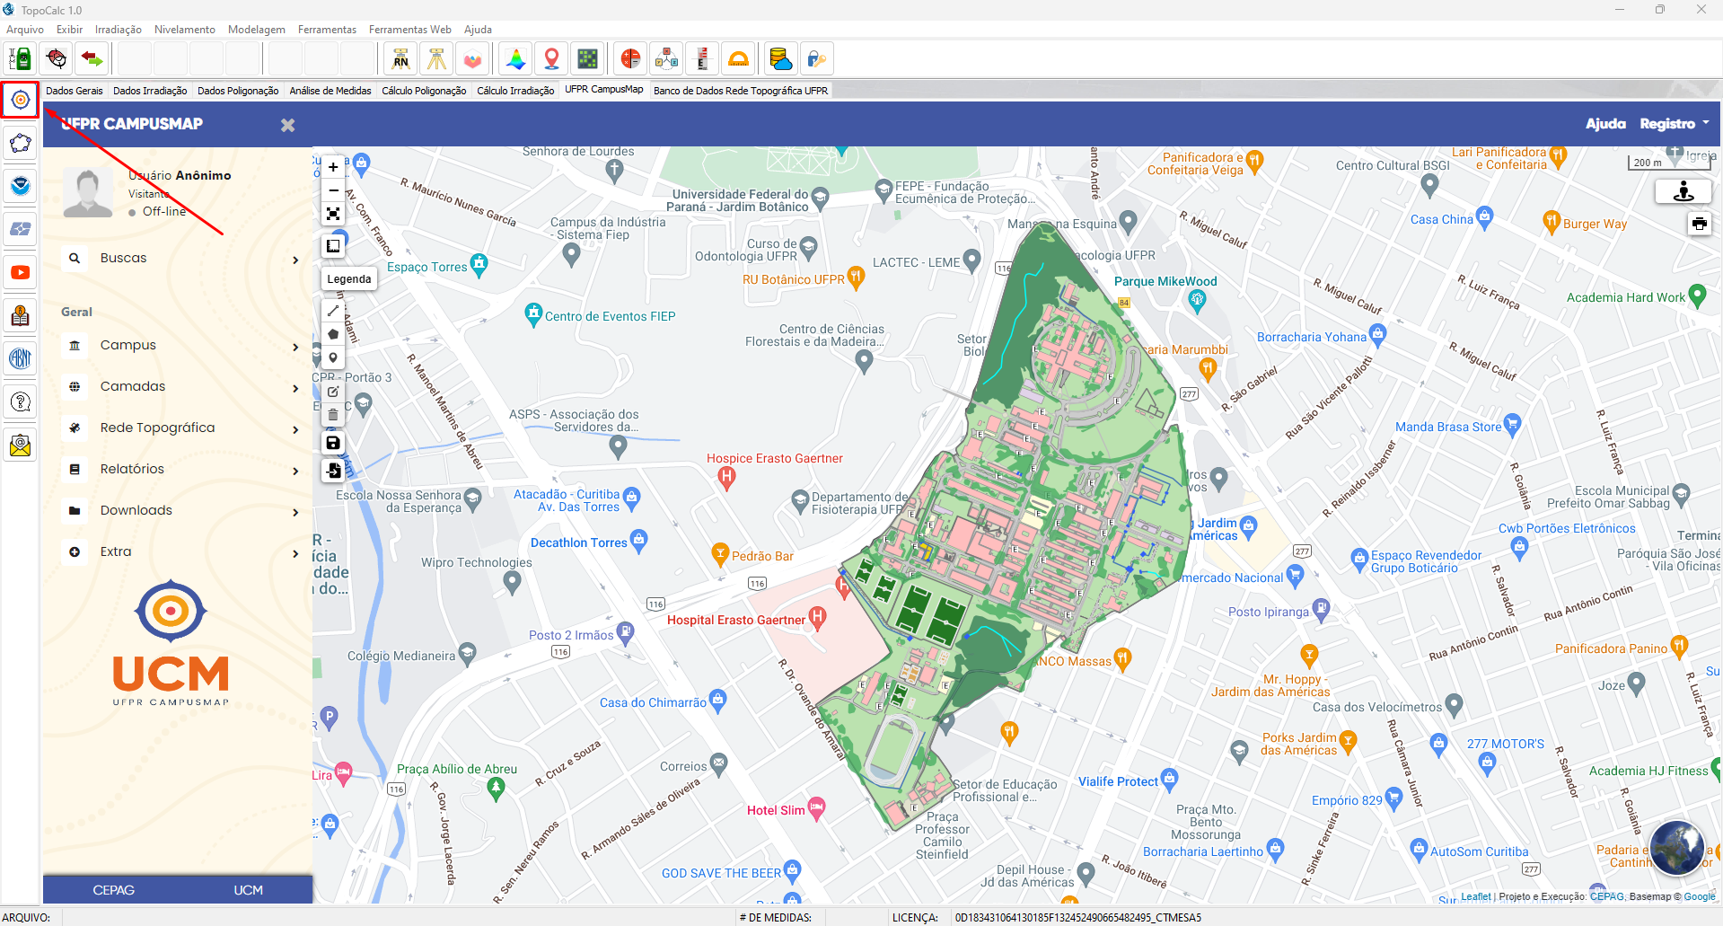The image size is (1723, 926).
Task: Click the yellow tripod toolbar icon
Action: (436, 59)
